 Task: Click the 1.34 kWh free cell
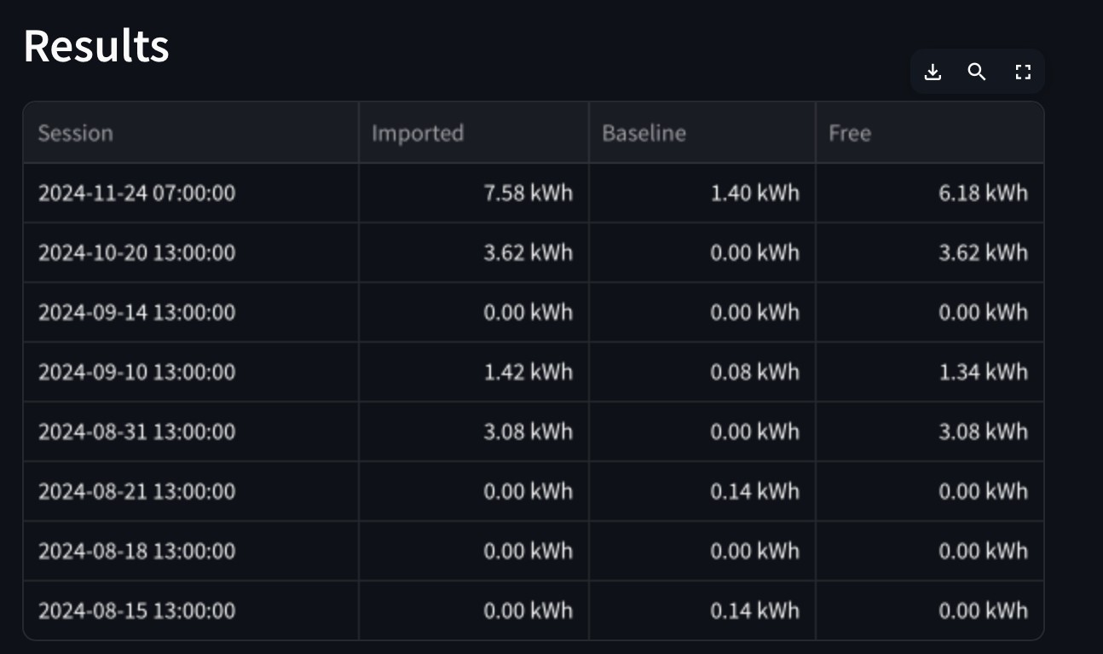929,372
